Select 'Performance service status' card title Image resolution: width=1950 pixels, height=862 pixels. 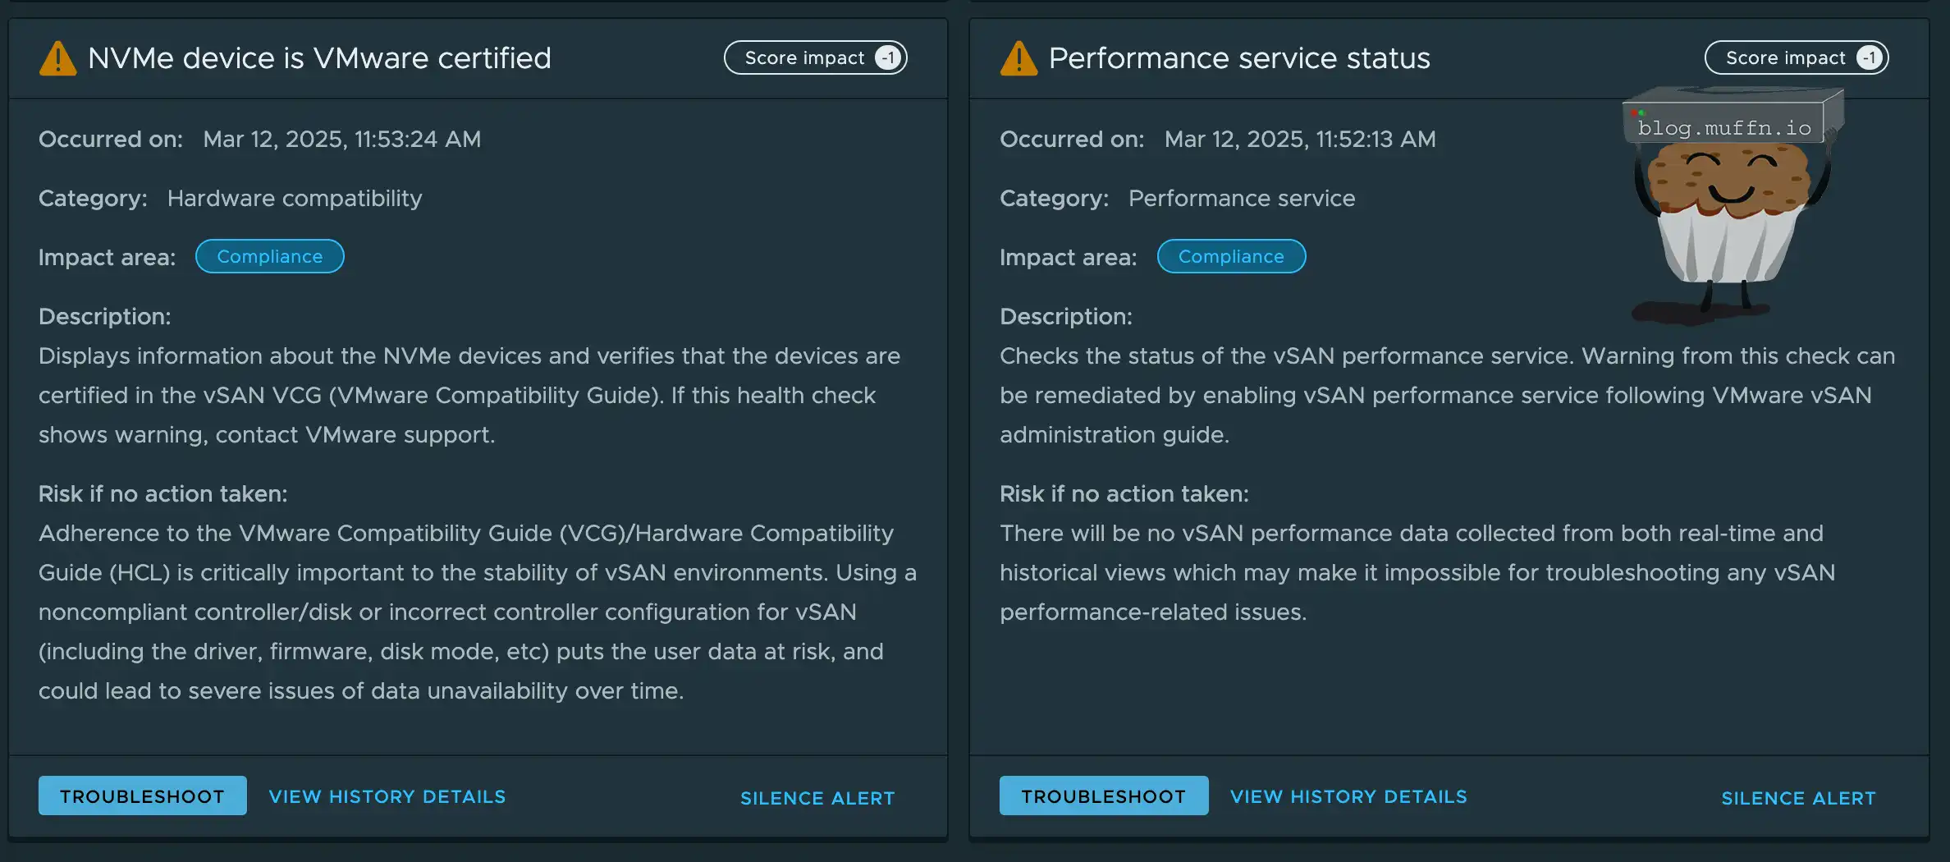1239,57
